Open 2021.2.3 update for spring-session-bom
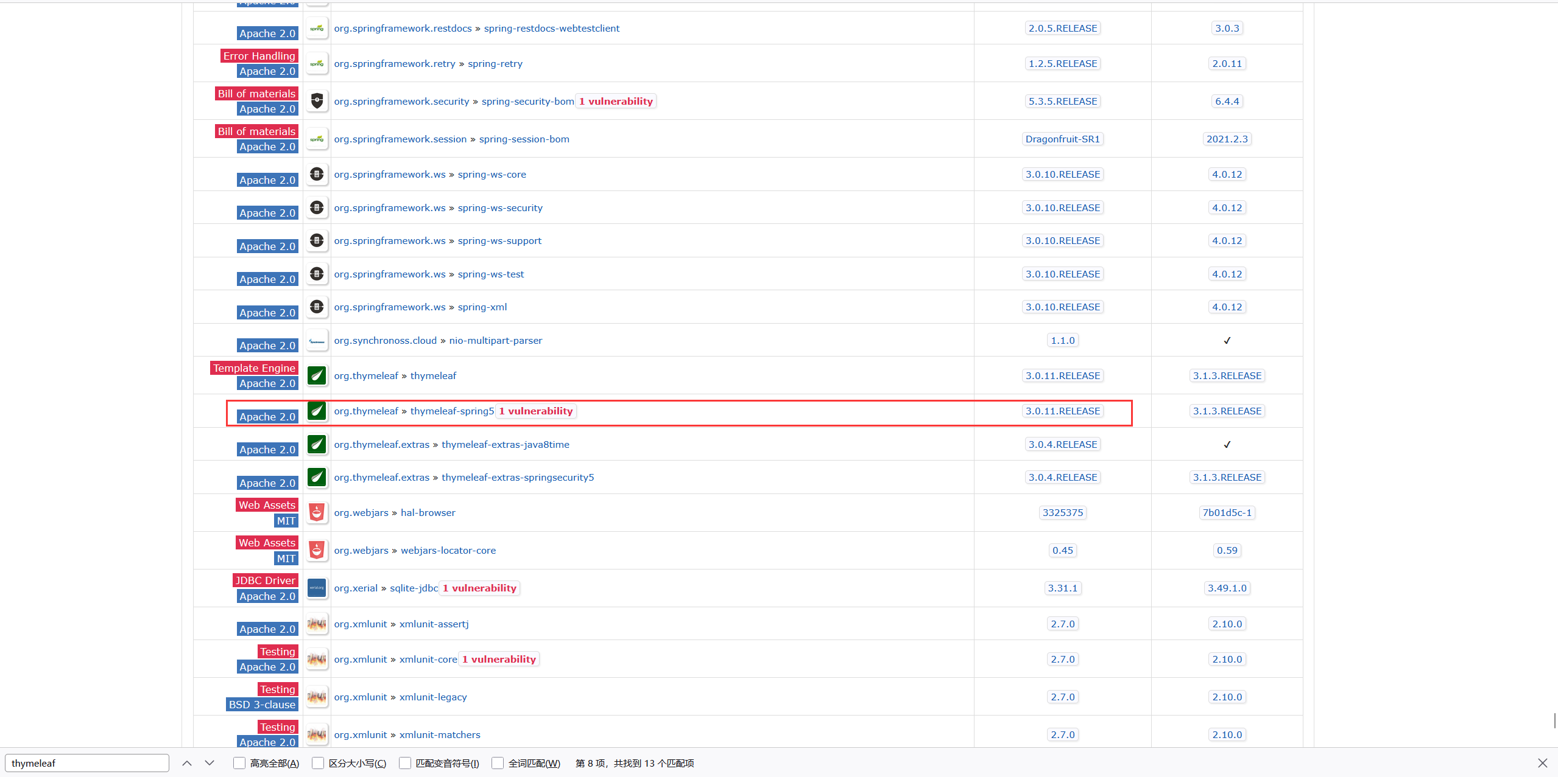The height and width of the screenshot is (777, 1558). click(1227, 139)
